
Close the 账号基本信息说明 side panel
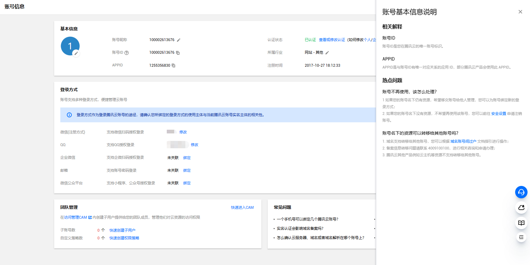point(520,12)
